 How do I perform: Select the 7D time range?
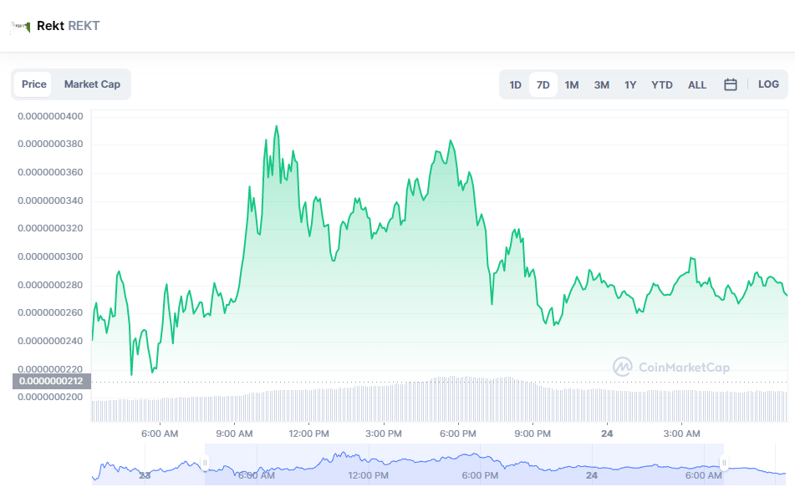(x=543, y=84)
